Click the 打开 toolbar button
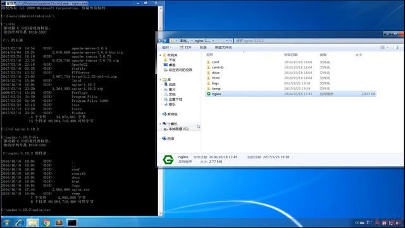Image resolution: width=405 pixels, height=228 pixels. coord(185,47)
